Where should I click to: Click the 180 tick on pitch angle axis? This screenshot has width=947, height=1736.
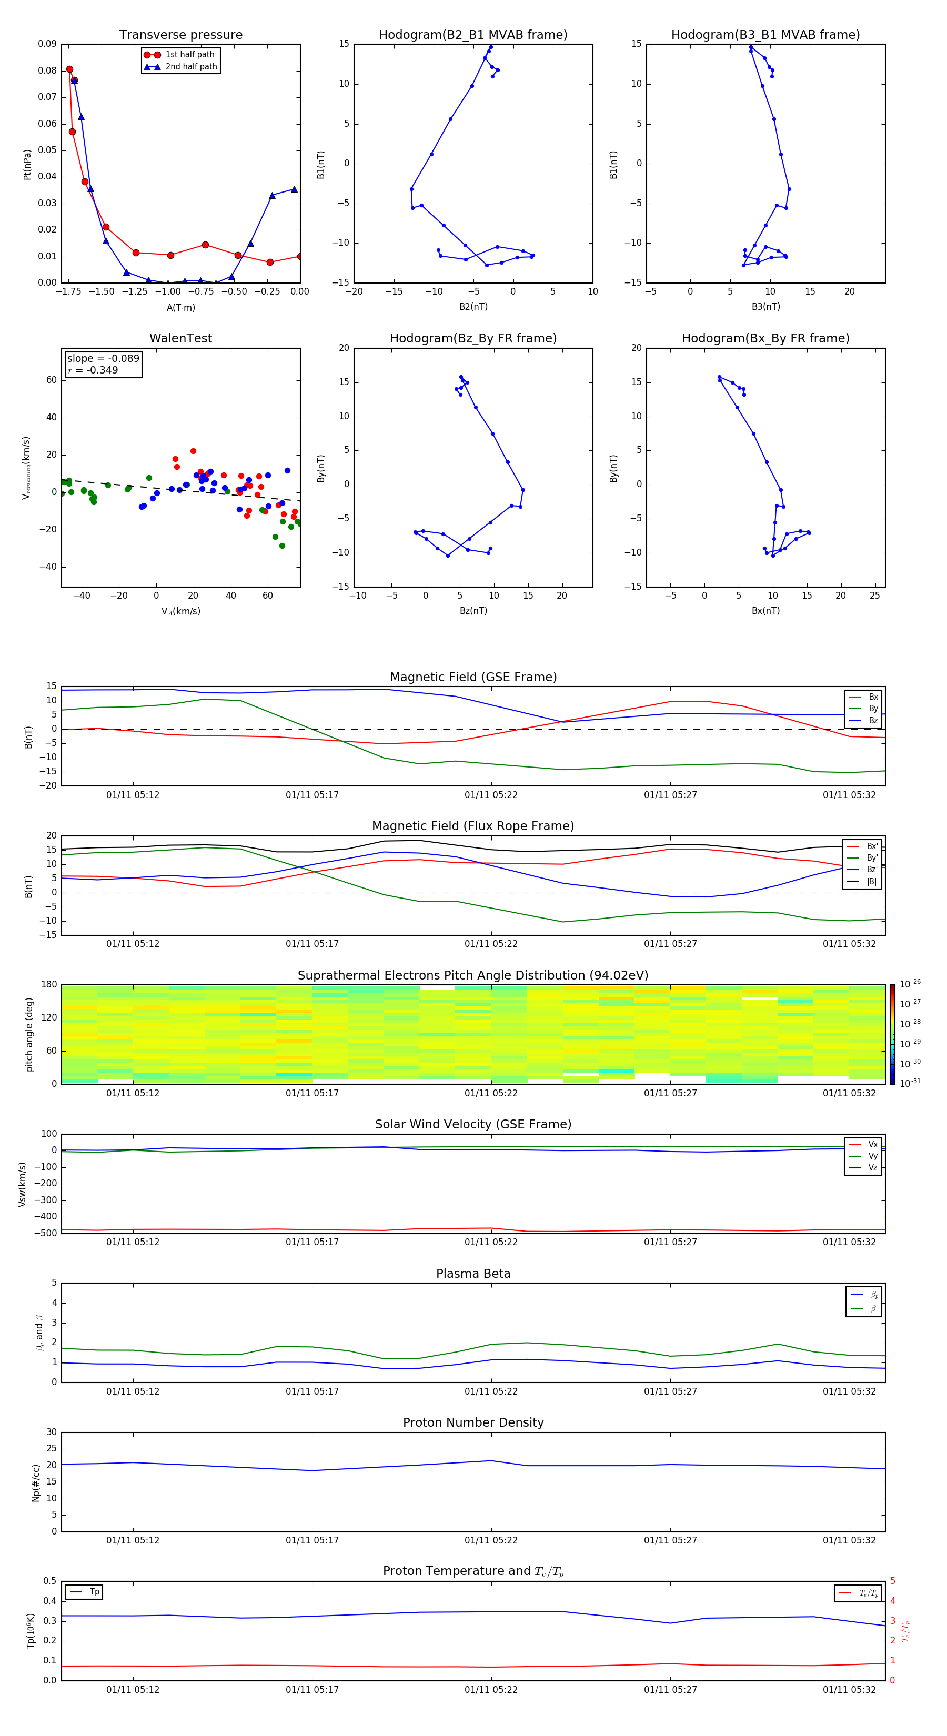[49, 985]
